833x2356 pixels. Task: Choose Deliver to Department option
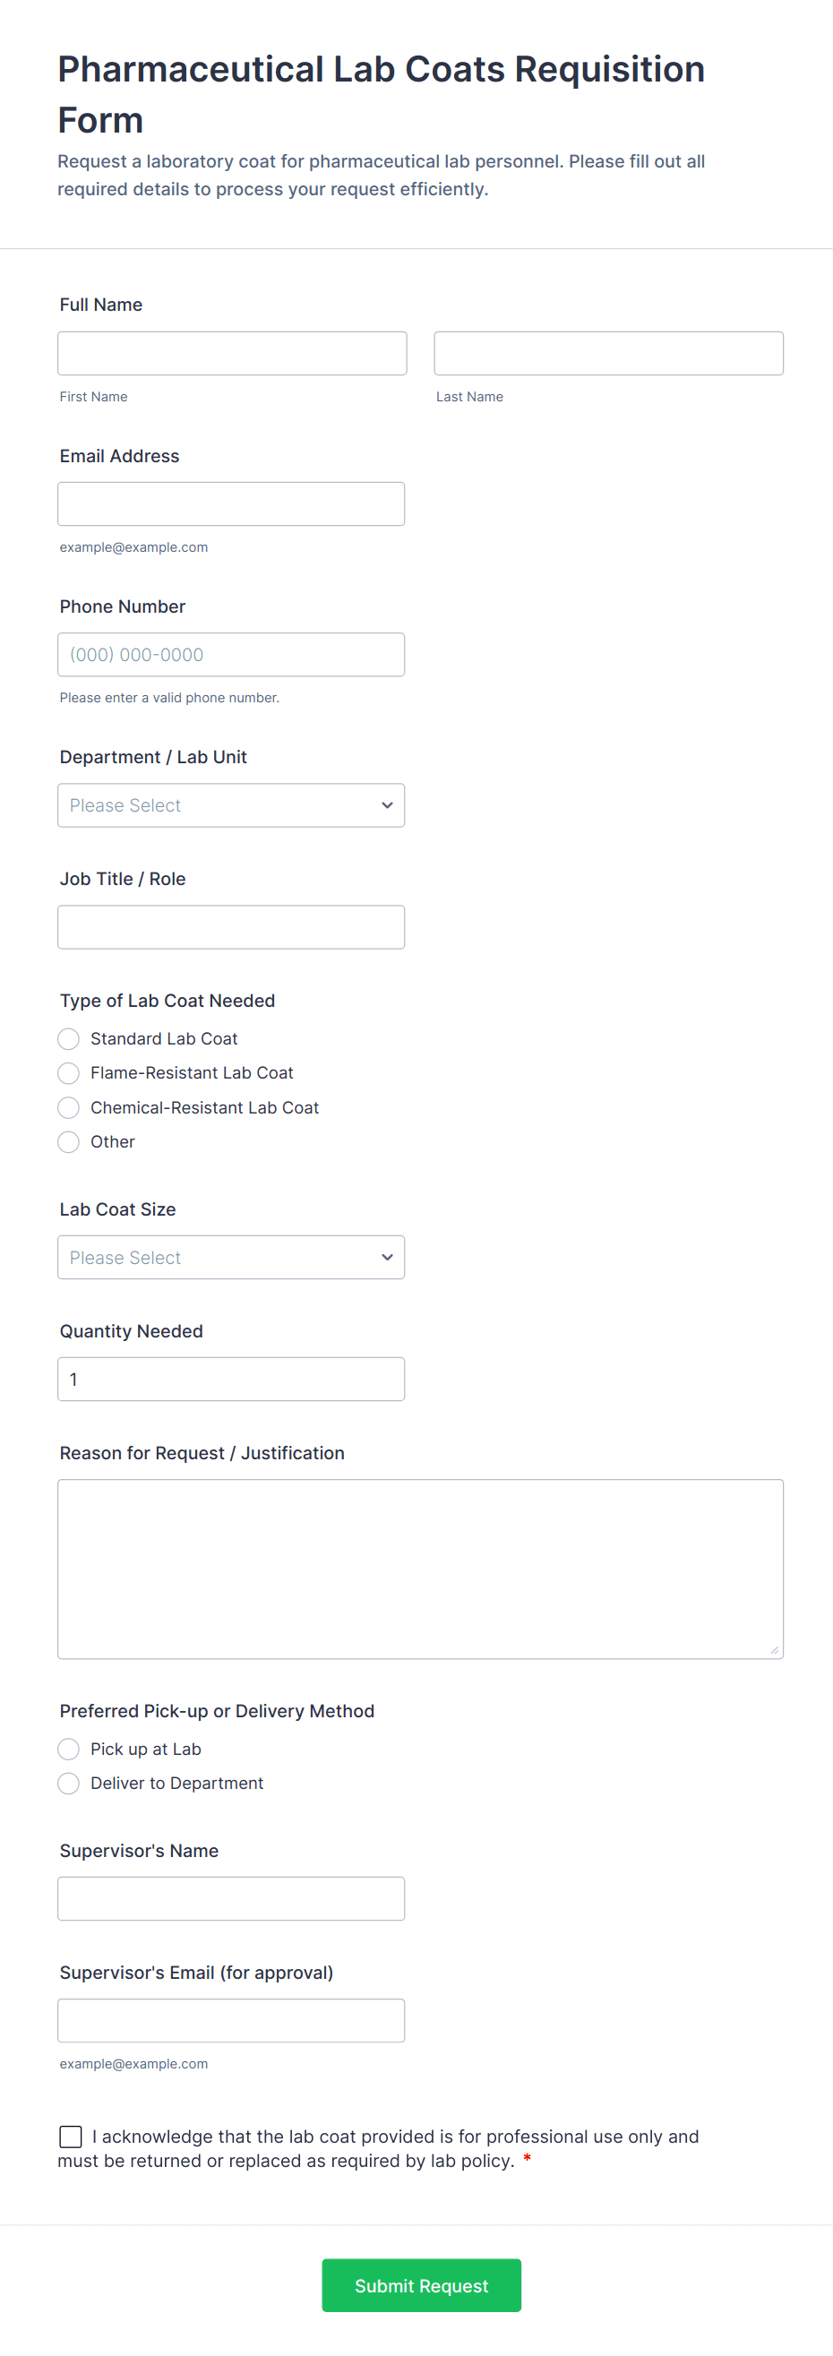[69, 1784]
